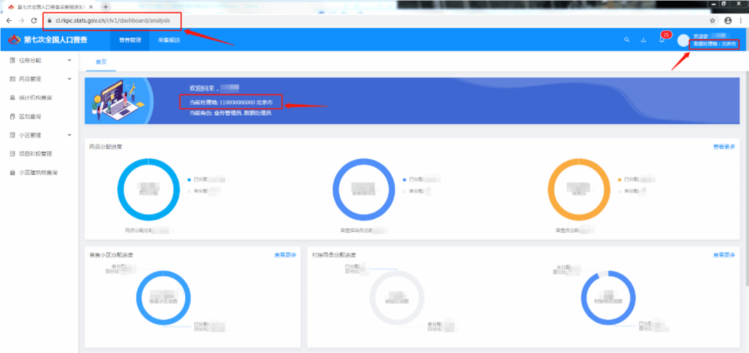
Task: Click the download icon in the blue header
Action: pyautogui.click(x=644, y=40)
